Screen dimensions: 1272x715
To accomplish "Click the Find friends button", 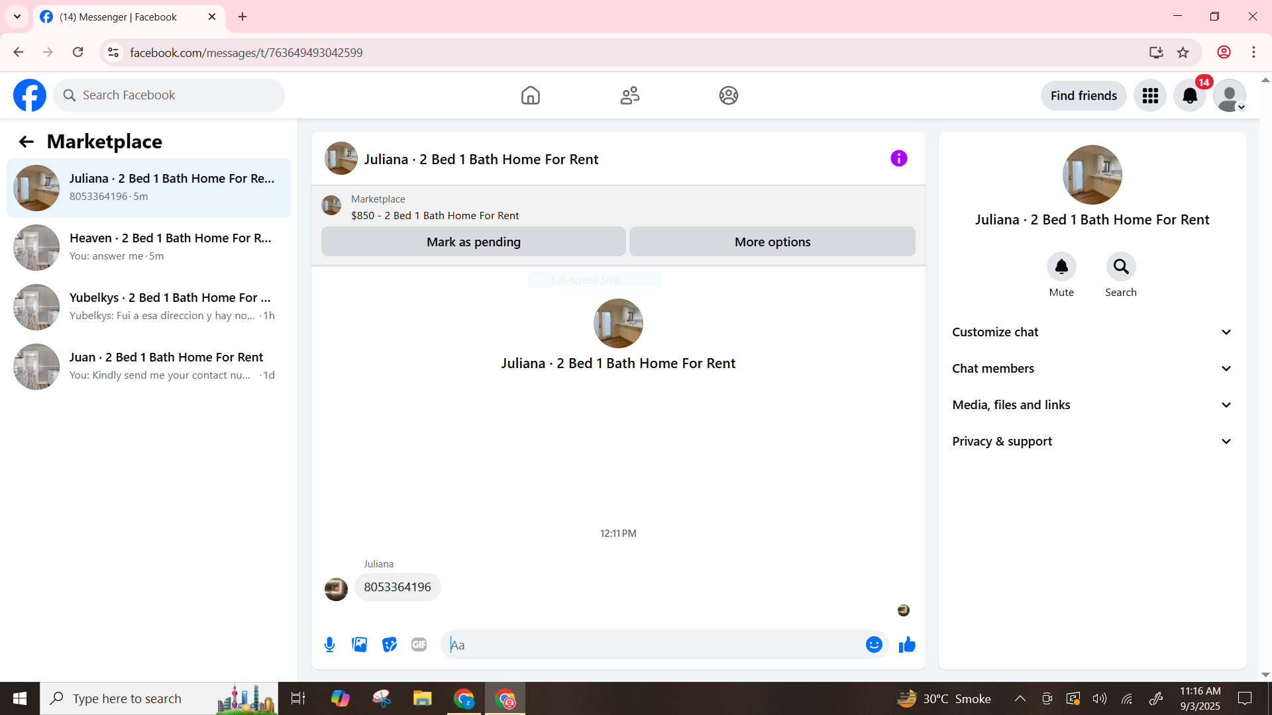I will (1084, 96).
